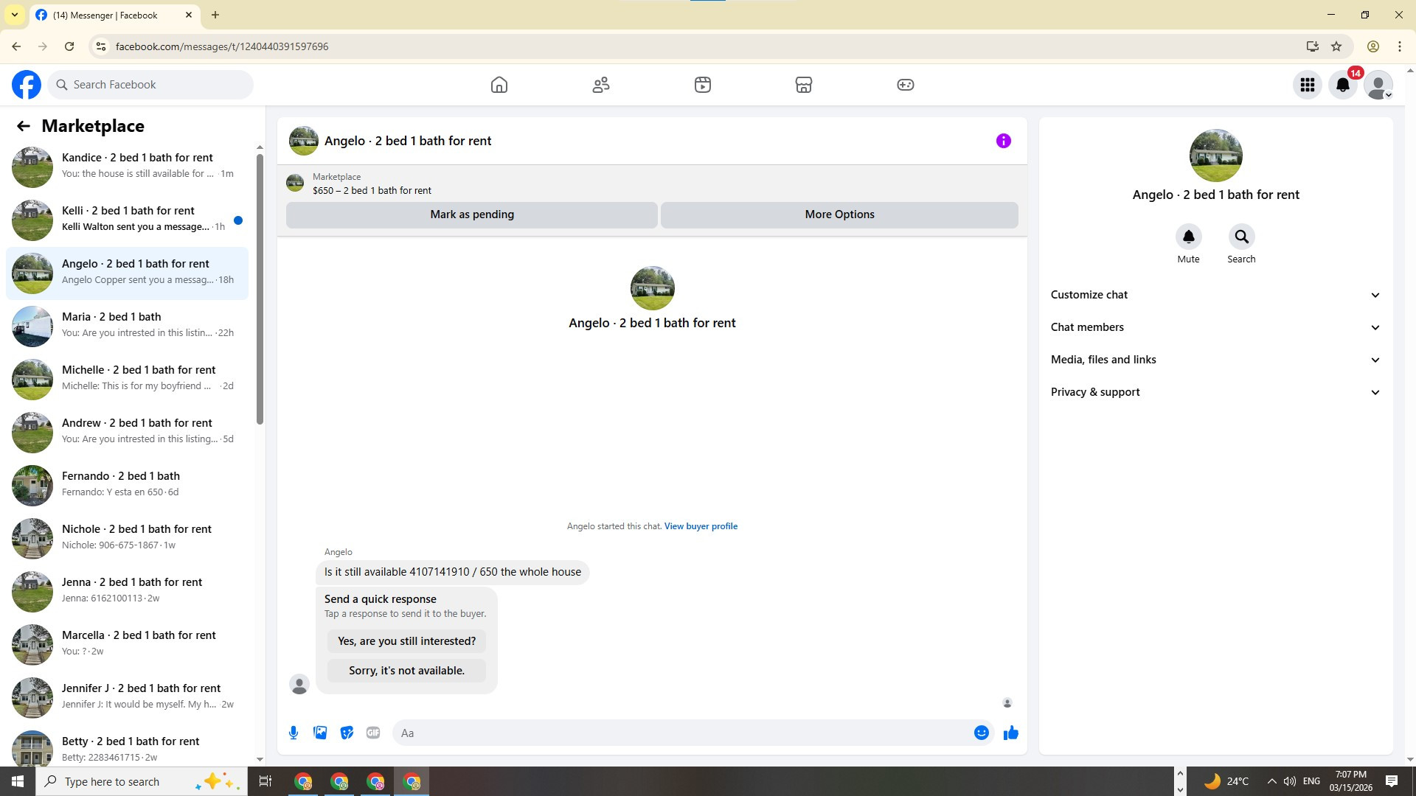Expand Chat members section
The height and width of the screenshot is (796, 1416).
(x=1215, y=327)
